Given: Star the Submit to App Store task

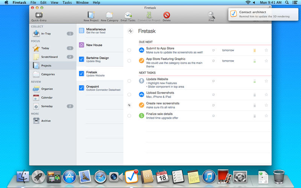Looking at the screenshot, I should (266, 50).
